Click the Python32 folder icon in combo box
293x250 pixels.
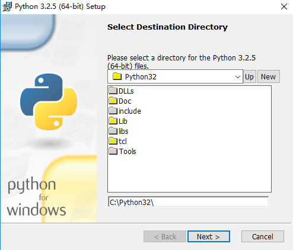[117, 76]
